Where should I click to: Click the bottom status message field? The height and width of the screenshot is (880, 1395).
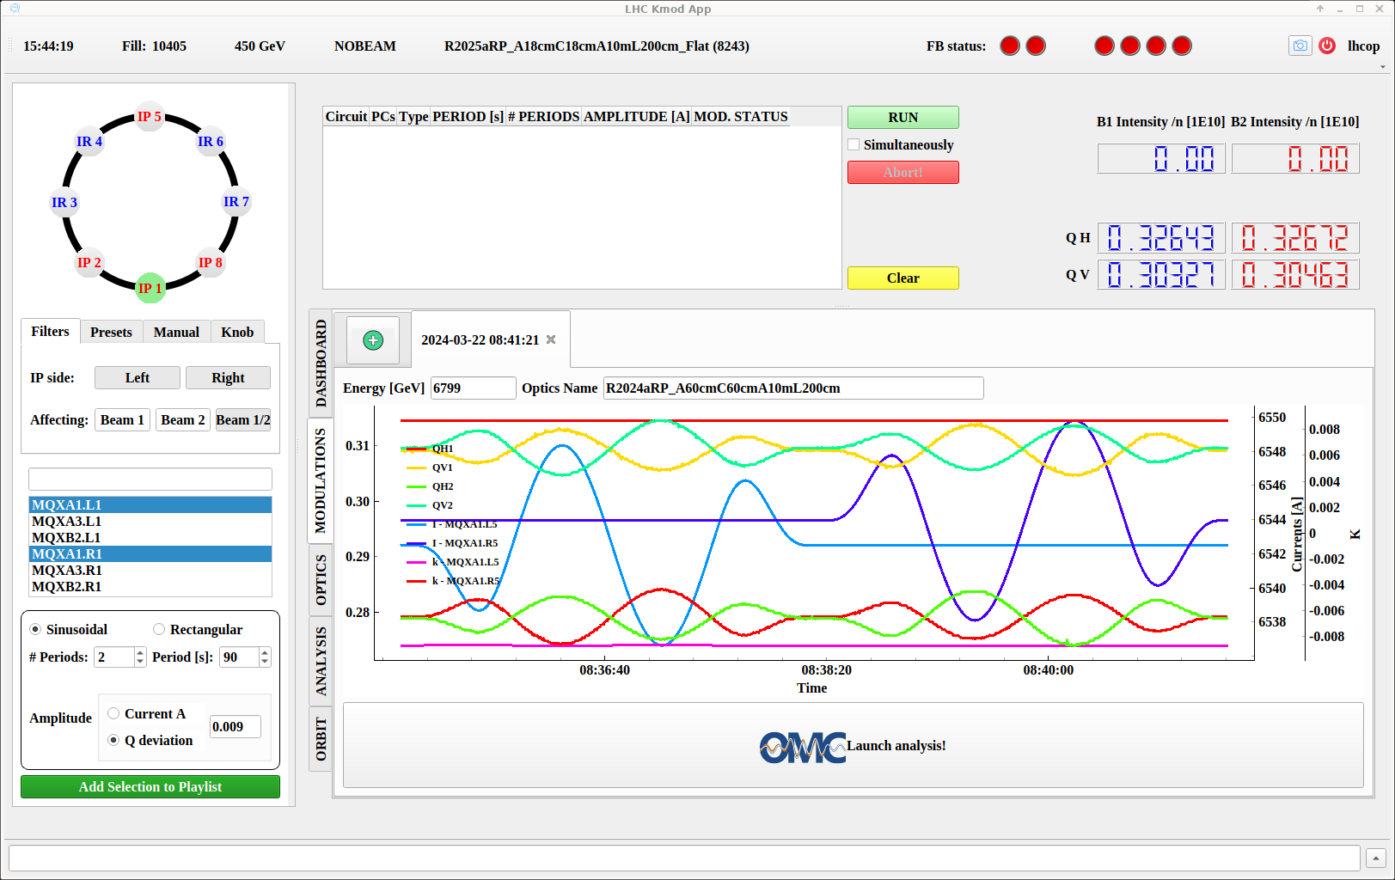coord(684,858)
